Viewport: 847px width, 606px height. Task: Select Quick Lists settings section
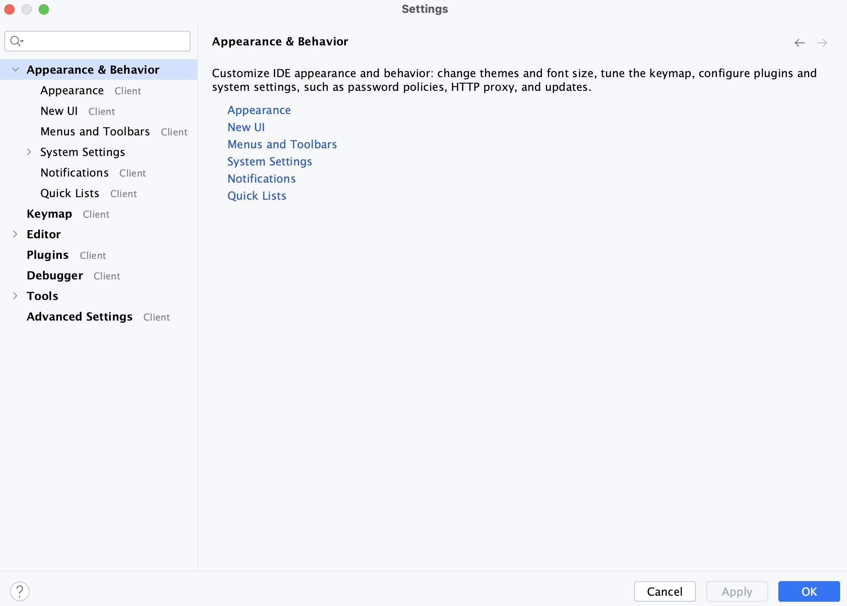(70, 193)
